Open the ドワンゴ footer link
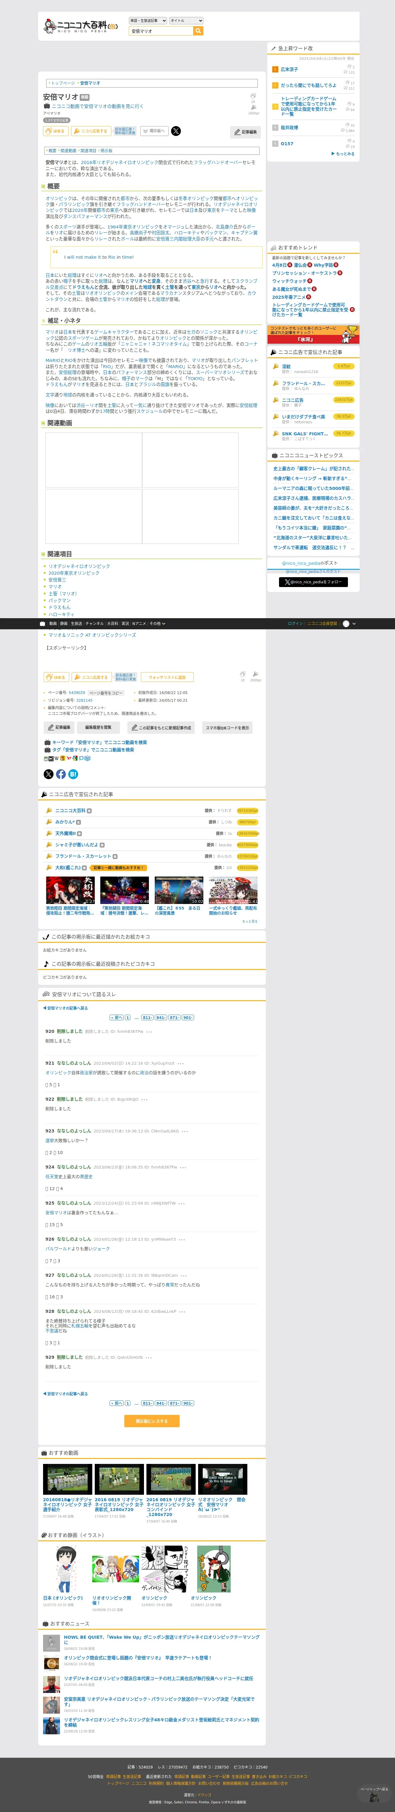 click(x=204, y=1795)
